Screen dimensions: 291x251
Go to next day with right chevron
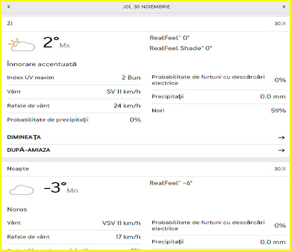coord(284,7)
